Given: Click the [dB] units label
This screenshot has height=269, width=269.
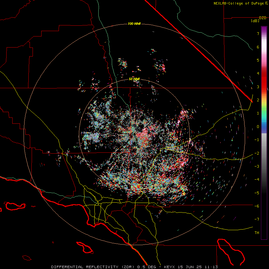Looking at the screenshot, I should tap(255, 21).
